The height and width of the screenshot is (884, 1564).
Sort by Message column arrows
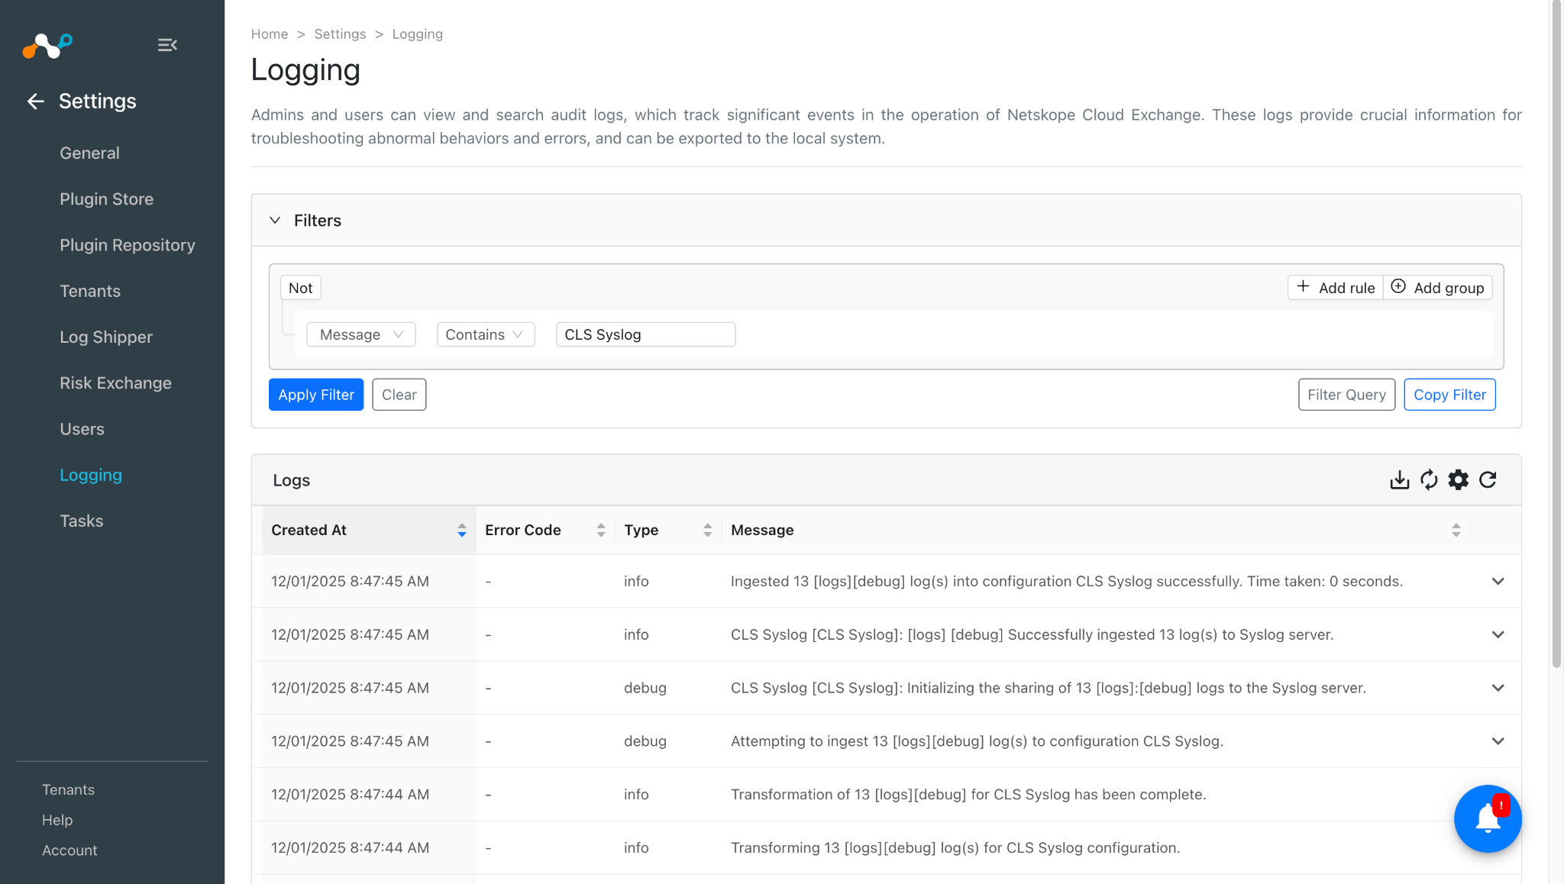[1456, 530]
